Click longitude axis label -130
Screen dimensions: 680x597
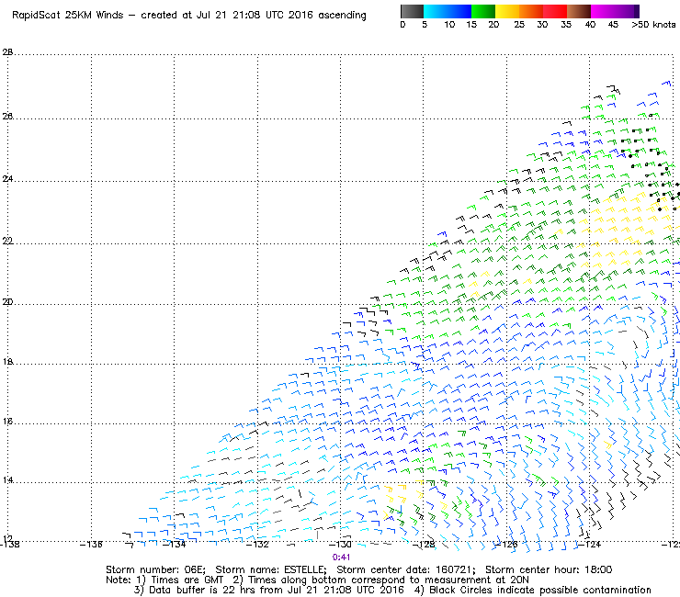tap(340, 544)
